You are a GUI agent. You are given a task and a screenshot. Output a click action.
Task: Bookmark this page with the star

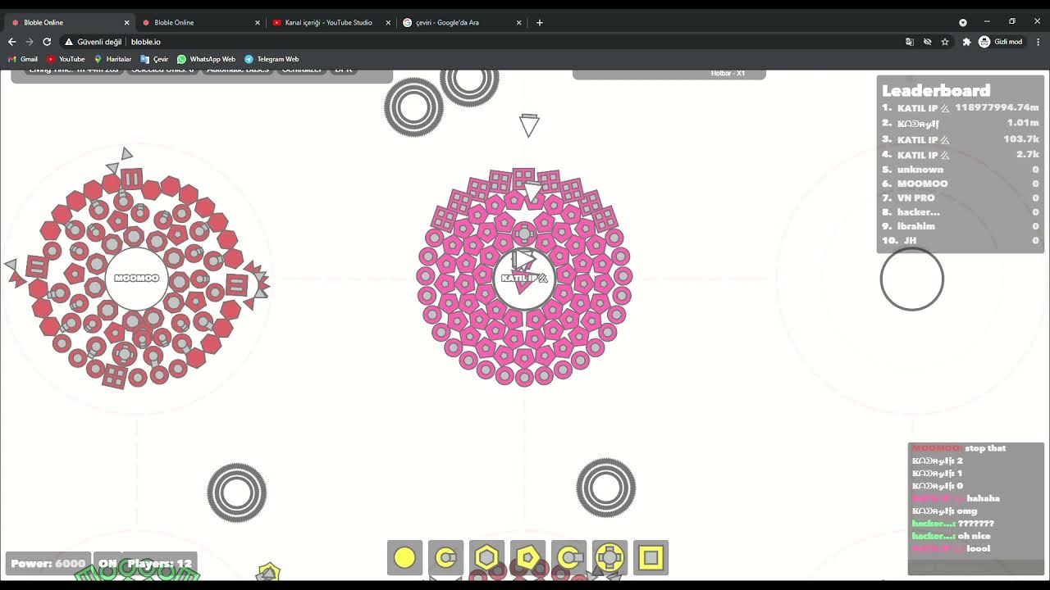tap(945, 42)
